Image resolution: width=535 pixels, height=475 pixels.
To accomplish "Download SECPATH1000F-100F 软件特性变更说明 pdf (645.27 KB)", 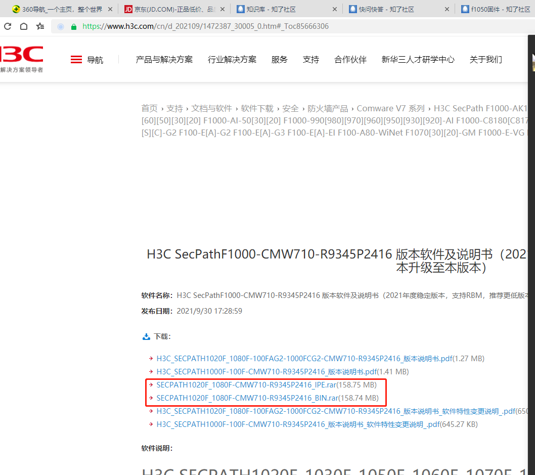I will [x=298, y=424].
